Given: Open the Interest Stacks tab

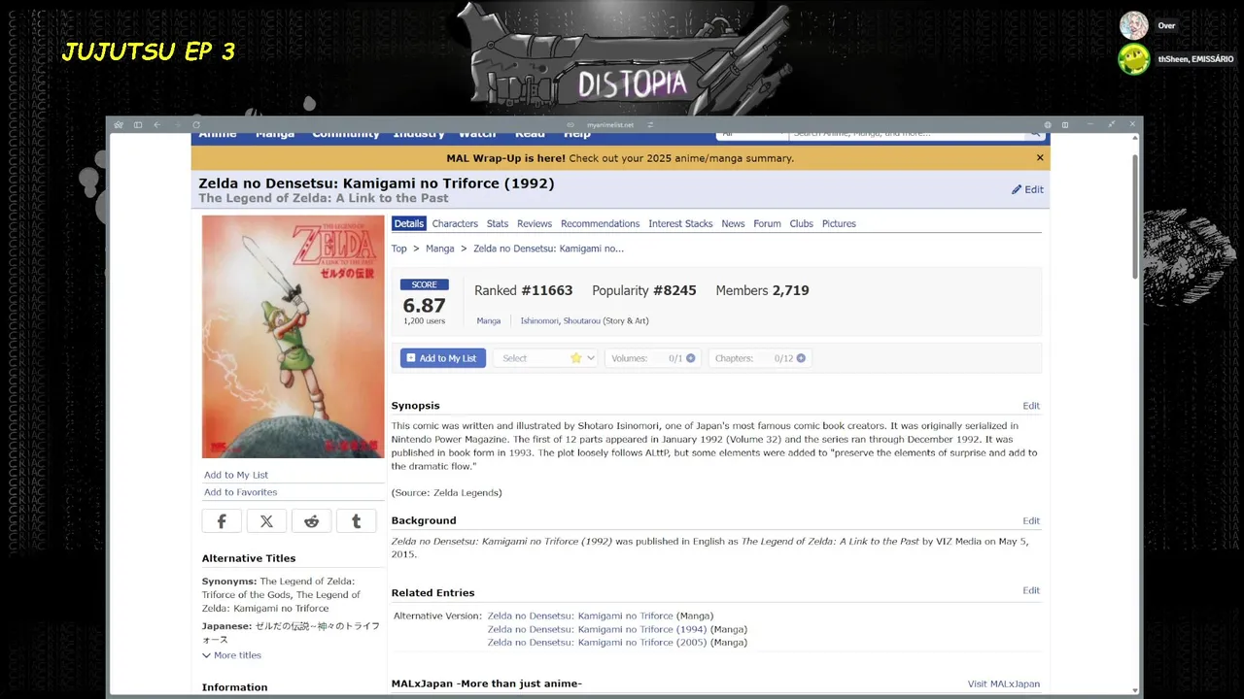Looking at the screenshot, I should (680, 223).
